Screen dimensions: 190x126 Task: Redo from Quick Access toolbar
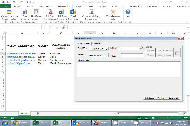click(21, 2)
